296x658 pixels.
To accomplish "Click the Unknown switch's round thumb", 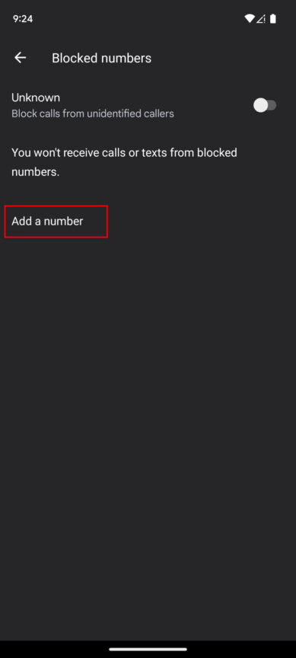I will (x=260, y=105).
